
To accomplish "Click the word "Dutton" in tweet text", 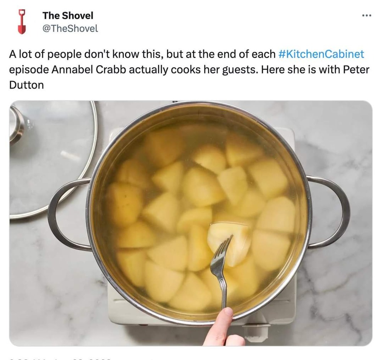I will click(26, 85).
